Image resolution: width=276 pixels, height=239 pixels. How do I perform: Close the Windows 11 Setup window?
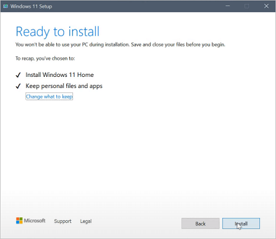tap(267, 6)
